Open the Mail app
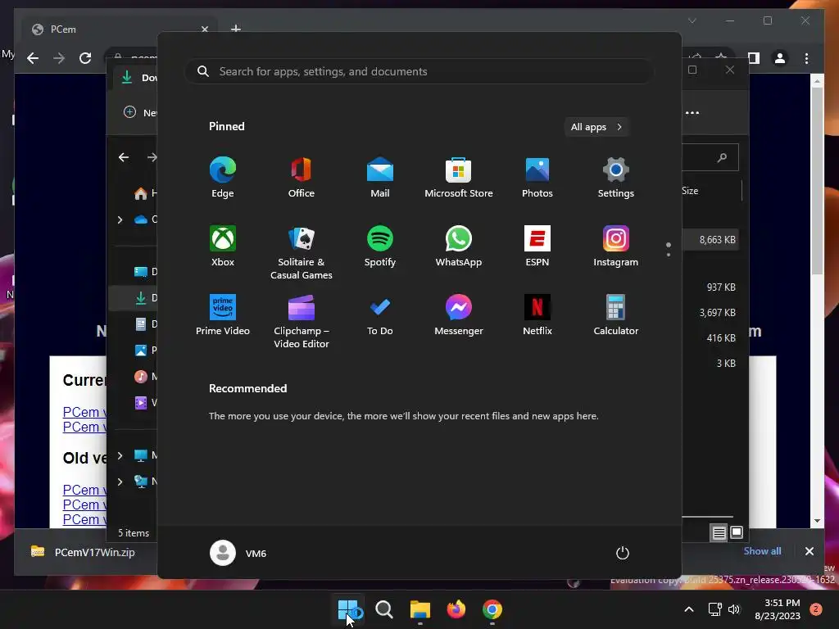839x629 pixels. (380, 177)
